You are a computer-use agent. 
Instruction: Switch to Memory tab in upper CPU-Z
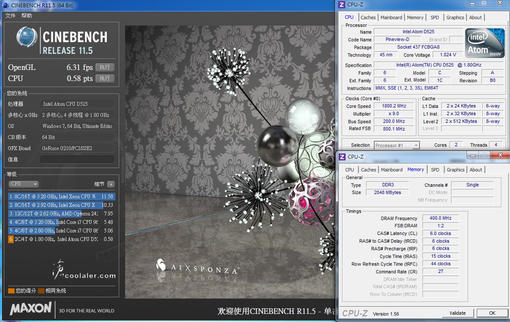pos(415,17)
